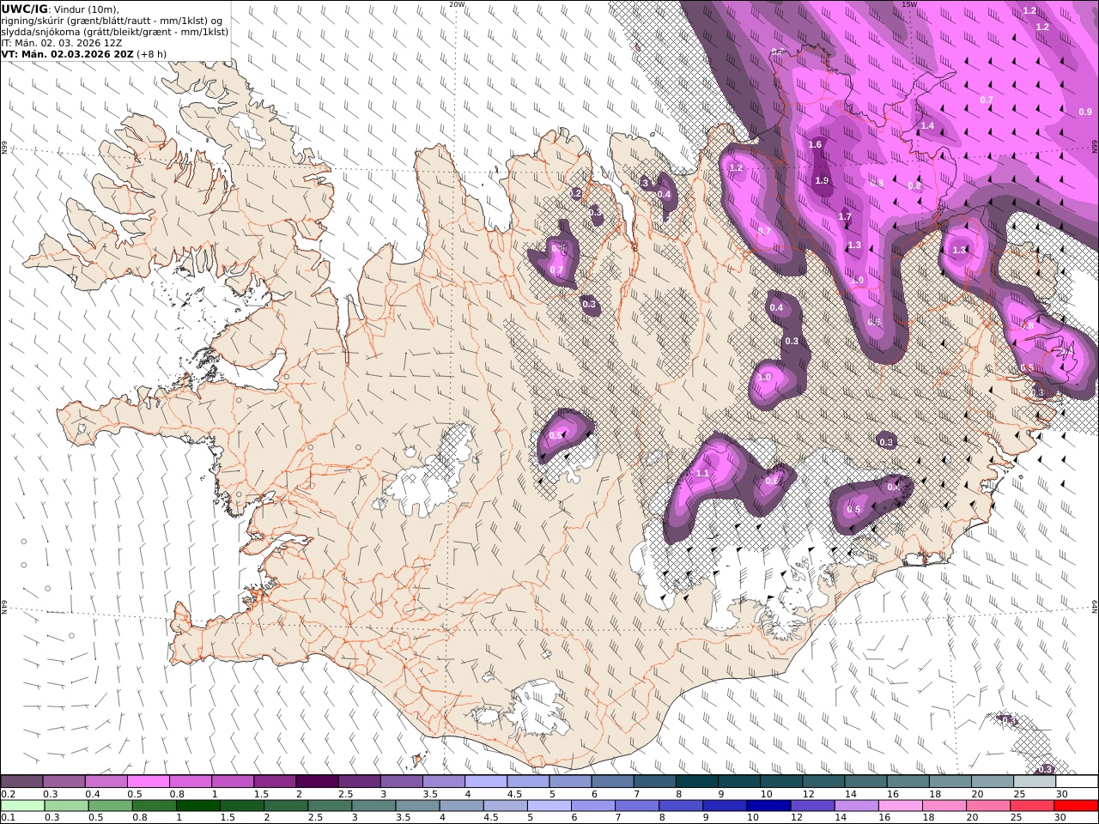Click the dark teal 8–9 swatch in upper legend
The height and width of the screenshot is (824, 1099).
(x=697, y=781)
